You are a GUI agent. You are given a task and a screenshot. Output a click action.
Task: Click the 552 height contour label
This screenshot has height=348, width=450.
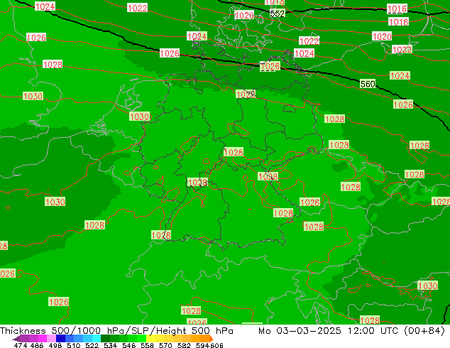click(278, 13)
